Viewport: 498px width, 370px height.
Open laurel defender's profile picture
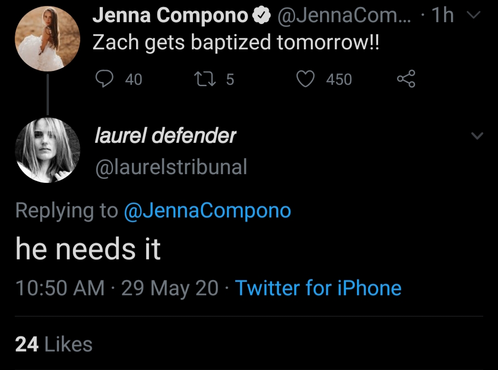click(47, 150)
